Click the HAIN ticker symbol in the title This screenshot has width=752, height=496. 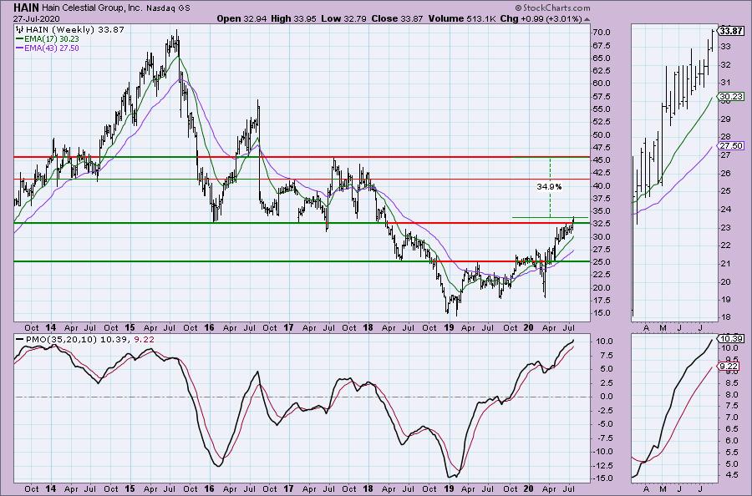[x=26, y=8]
